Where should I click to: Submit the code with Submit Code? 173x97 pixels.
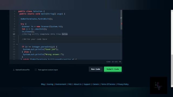[x=113, y=69]
